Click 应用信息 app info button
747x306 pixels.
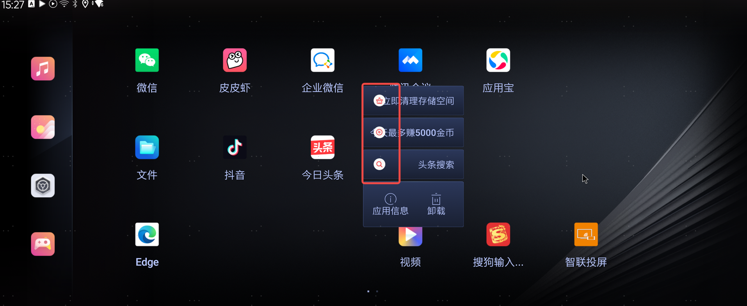[x=390, y=204]
